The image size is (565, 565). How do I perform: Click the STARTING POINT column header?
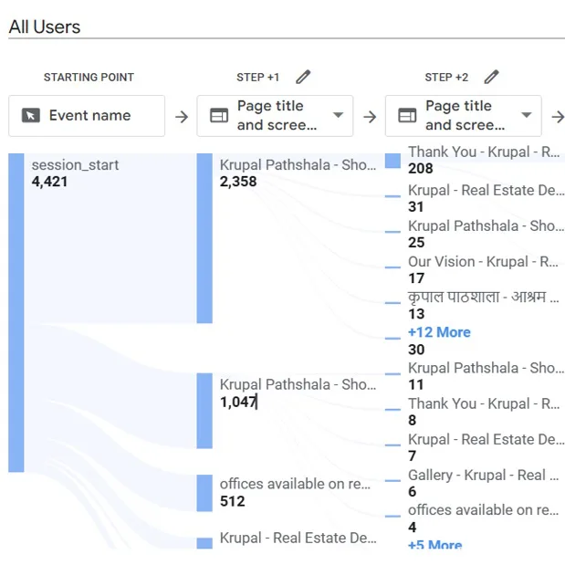pyautogui.click(x=89, y=77)
